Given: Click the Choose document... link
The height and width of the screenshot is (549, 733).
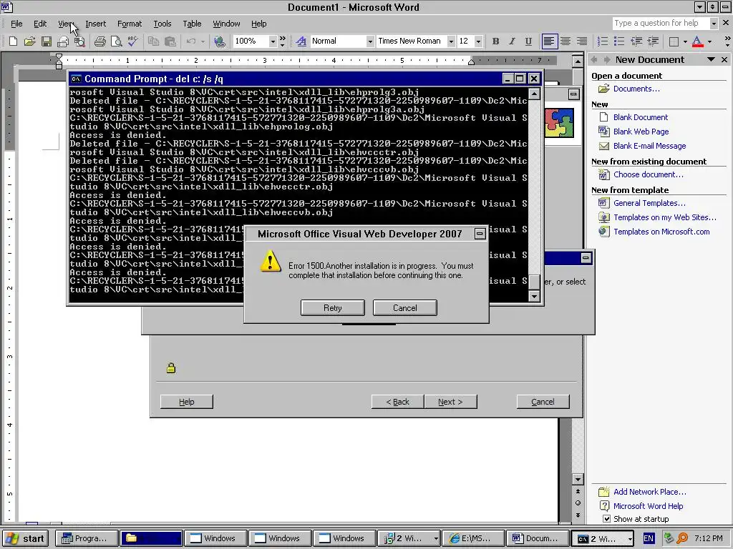Looking at the screenshot, I should pyautogui.click(x=649, y=174).
